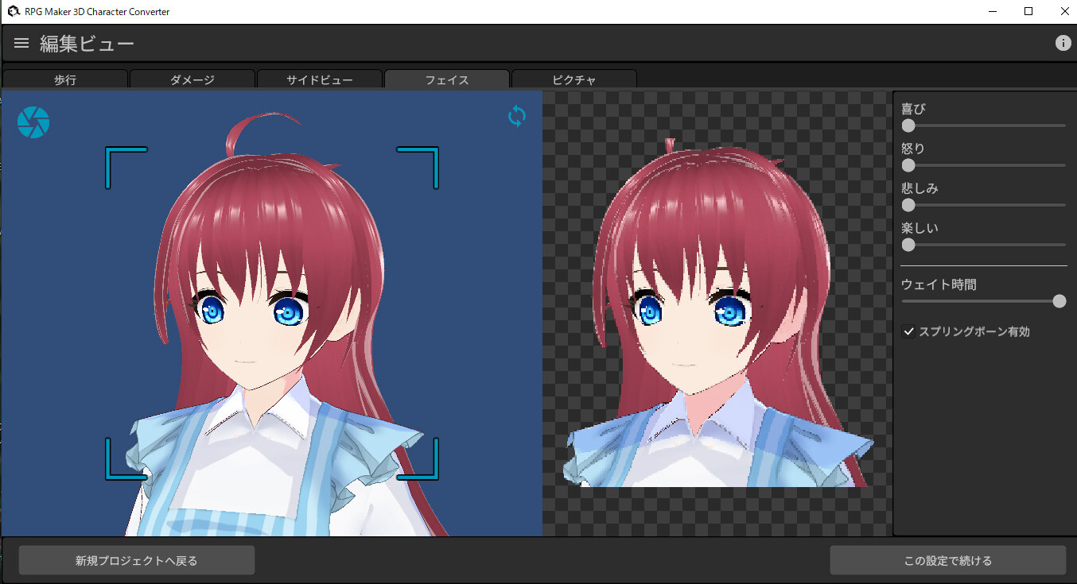Click the ウェイト時間 slider handle

tap(1059, 301)
